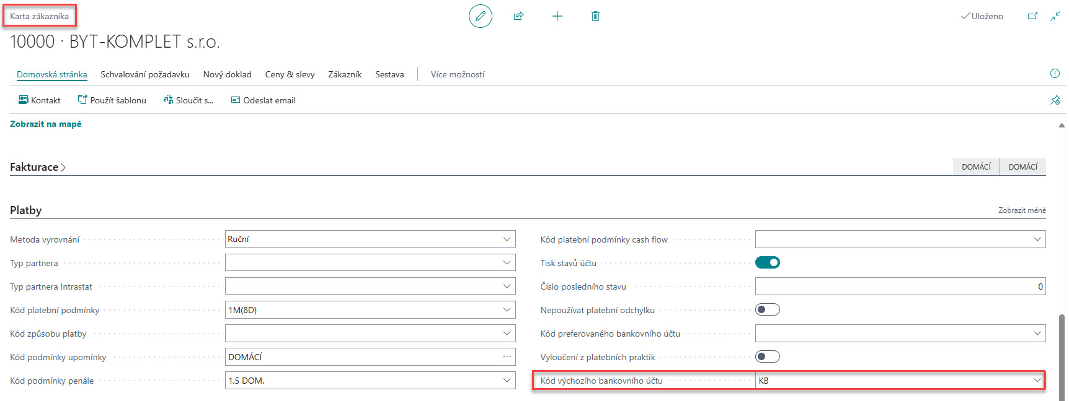Click the trash can delete icon
The height and width of the screenshot is (401, 1069).
click(x=595, y=16)
